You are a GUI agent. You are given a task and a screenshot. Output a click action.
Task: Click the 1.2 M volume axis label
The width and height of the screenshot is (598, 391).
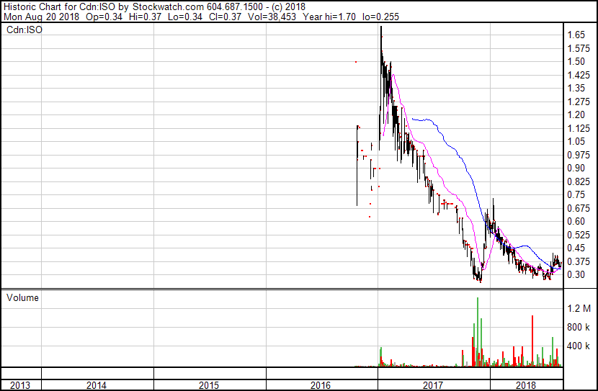tap(579, 309)
